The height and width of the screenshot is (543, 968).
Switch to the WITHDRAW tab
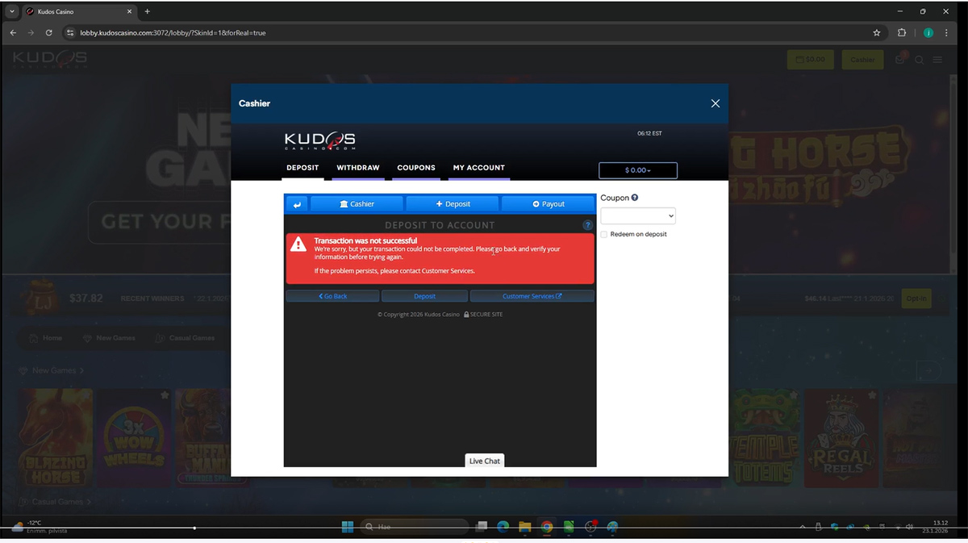[x=358, y=168]
